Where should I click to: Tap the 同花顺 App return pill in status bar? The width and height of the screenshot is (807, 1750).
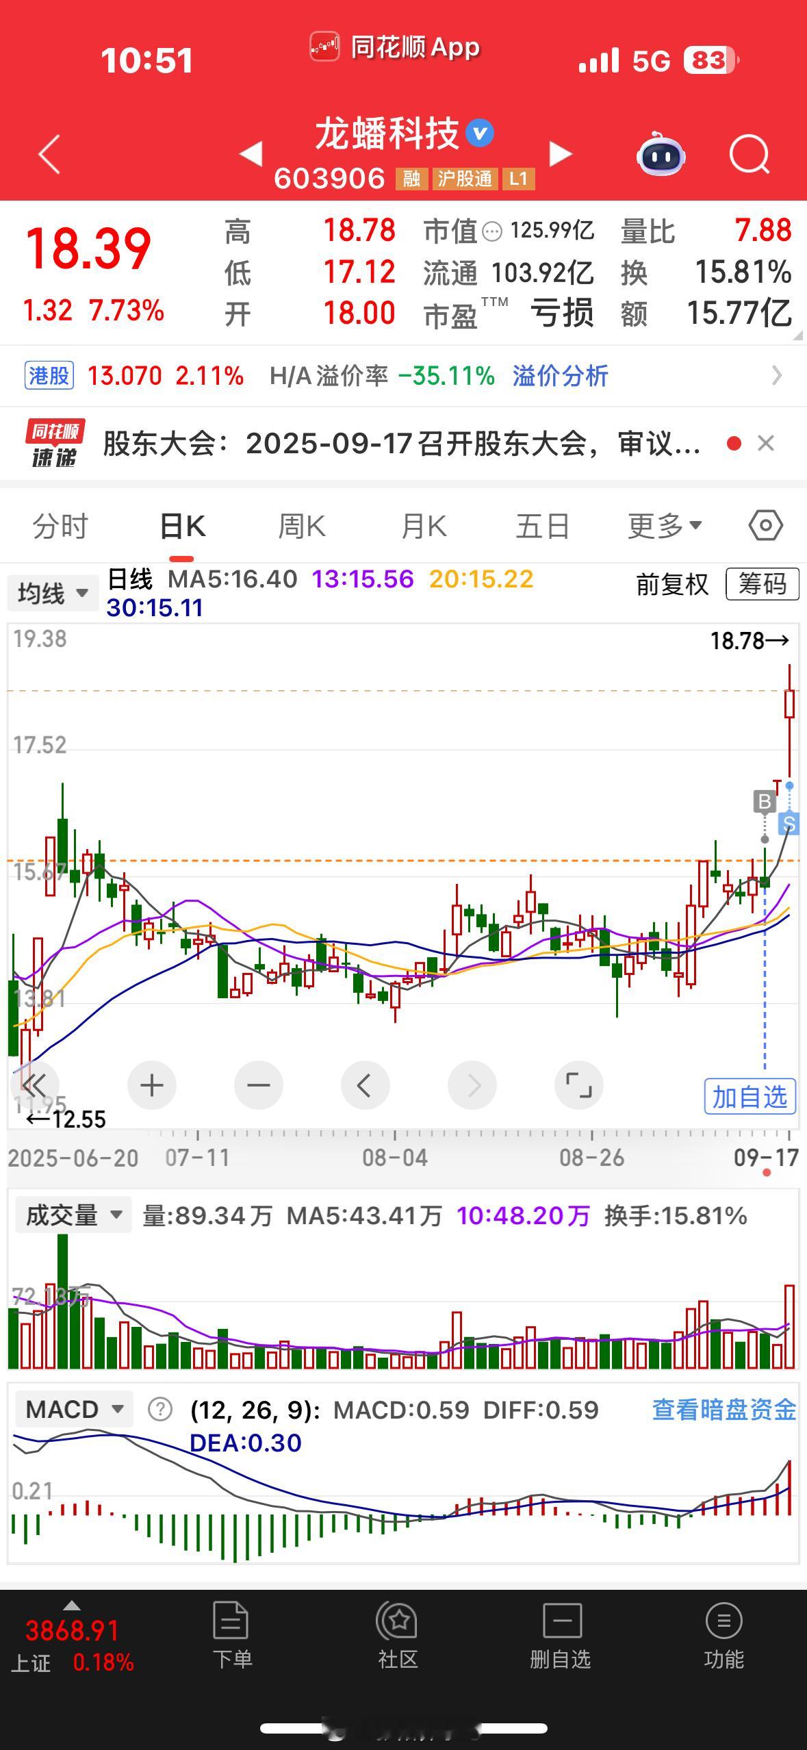[395, 47]
